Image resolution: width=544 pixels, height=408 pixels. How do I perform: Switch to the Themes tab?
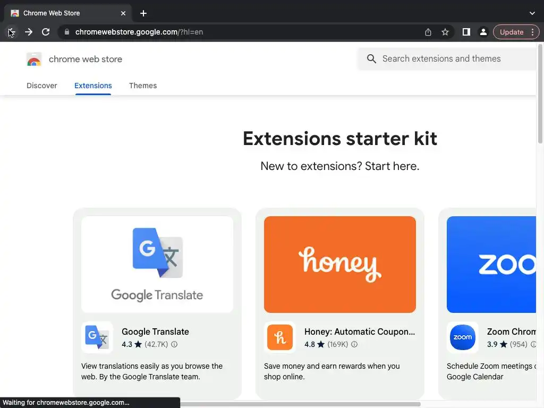(x=143, y=86)
